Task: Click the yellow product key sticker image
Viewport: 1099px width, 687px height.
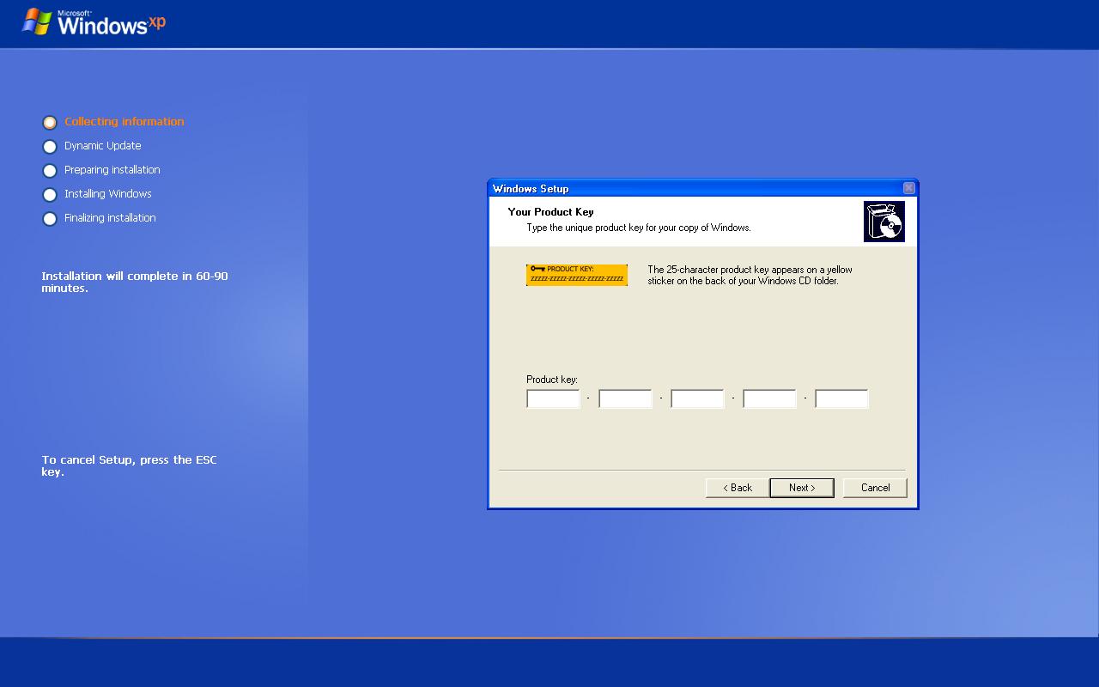Action: [x=576, y=275]
